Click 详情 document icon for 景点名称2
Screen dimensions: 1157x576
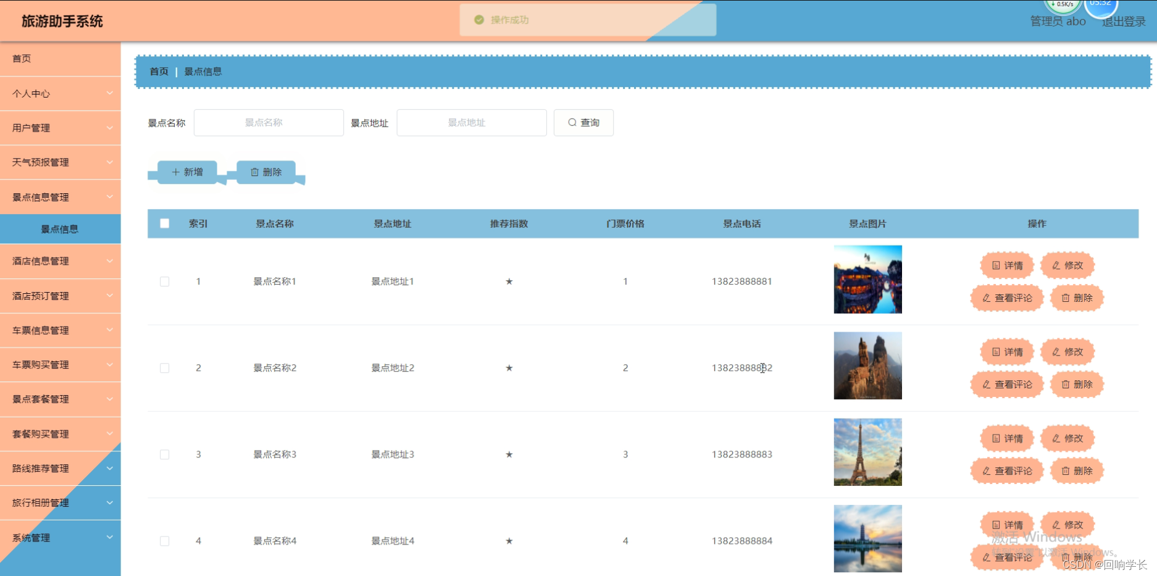(x=996, y=352)
